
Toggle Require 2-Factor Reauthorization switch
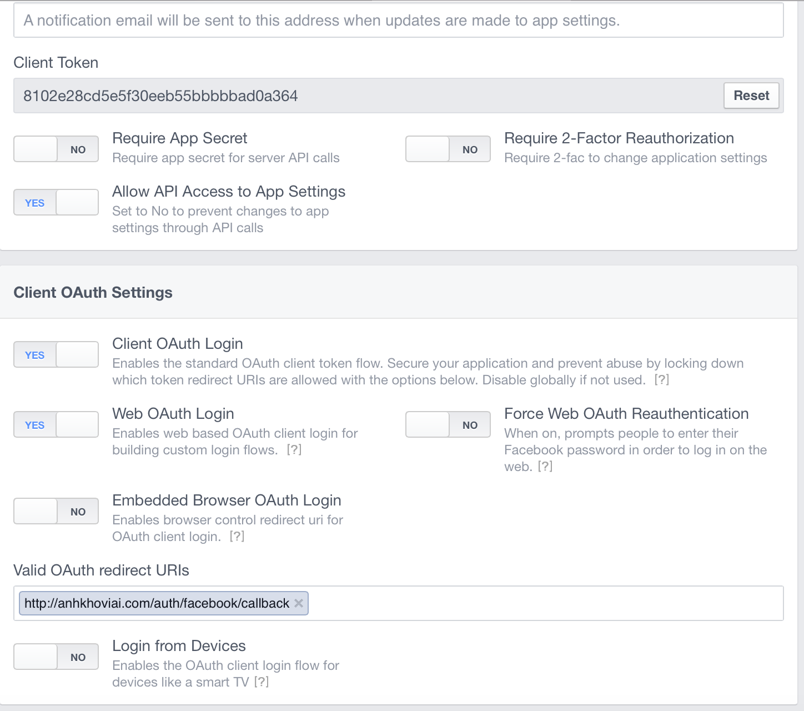[x=448, y=149]
